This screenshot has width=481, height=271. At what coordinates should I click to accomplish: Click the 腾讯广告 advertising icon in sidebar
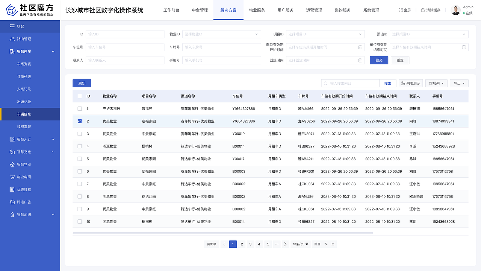12,202
